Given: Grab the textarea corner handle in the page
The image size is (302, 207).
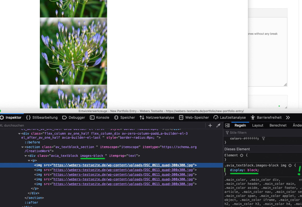Looking at the screenshot, I should click(x=285, y=85).
